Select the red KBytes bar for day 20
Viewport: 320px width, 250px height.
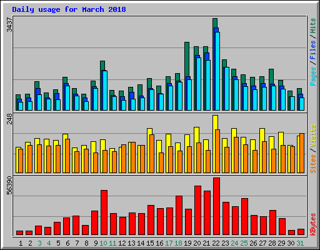point(197,210)
